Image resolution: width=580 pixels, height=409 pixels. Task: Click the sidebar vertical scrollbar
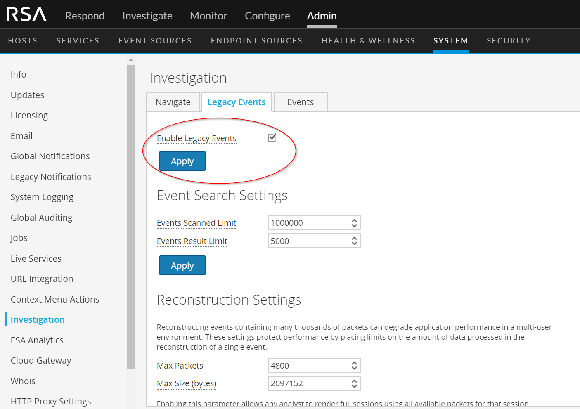point(131,215)
